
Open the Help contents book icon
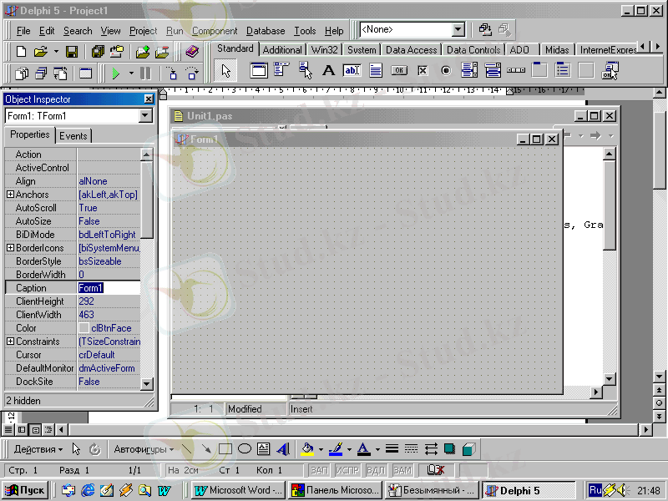[193, 52]
